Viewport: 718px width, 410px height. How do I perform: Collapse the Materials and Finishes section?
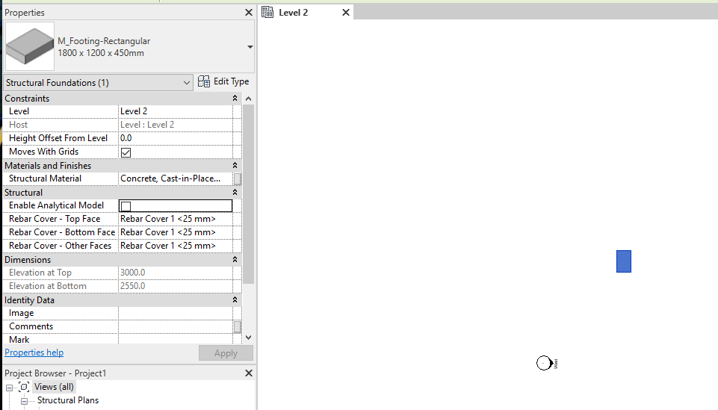[235, 166]
